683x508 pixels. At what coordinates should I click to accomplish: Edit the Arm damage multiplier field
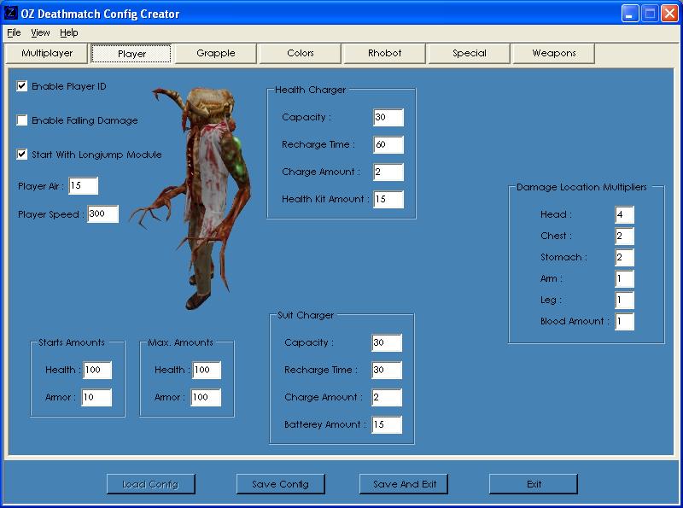[624, 279]
